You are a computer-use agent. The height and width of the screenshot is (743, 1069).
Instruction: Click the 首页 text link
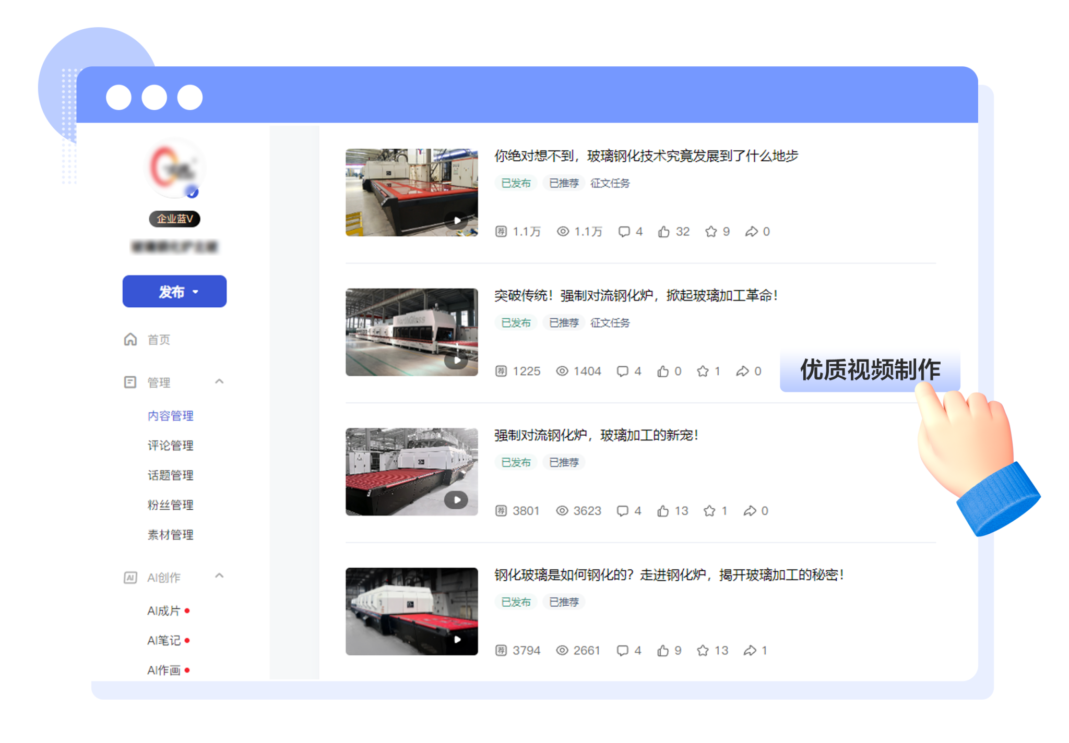159,340
